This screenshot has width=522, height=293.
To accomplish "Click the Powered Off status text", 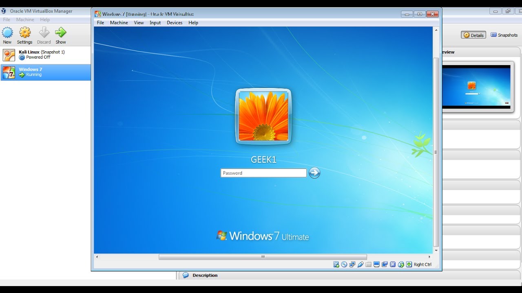I will [x=38, y=57].
